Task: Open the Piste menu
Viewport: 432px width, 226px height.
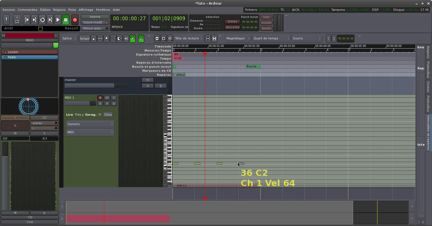Action: [x=72, y=10]
